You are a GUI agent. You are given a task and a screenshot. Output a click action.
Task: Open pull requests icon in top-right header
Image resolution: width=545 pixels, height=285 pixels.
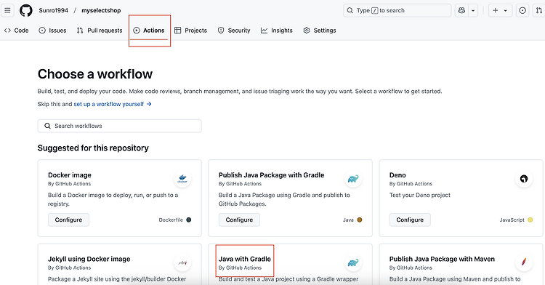(539, 10)
